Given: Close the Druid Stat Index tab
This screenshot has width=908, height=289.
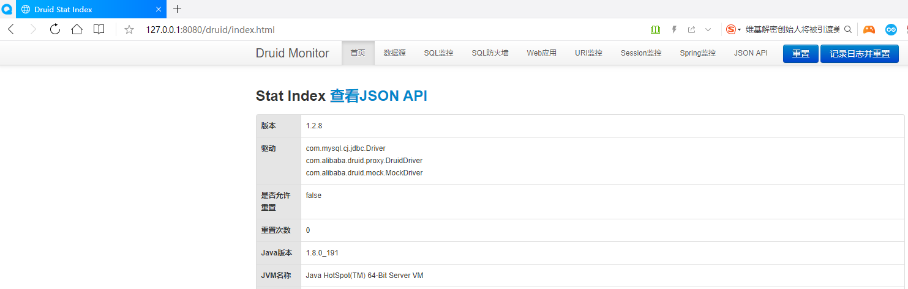Looking at the screenshot, I should tap(159, 9).
